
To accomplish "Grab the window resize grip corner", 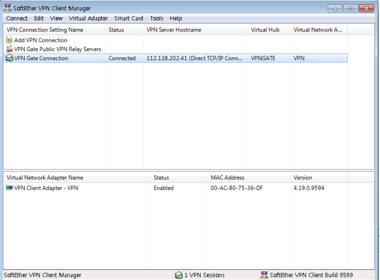I will 372,276.
